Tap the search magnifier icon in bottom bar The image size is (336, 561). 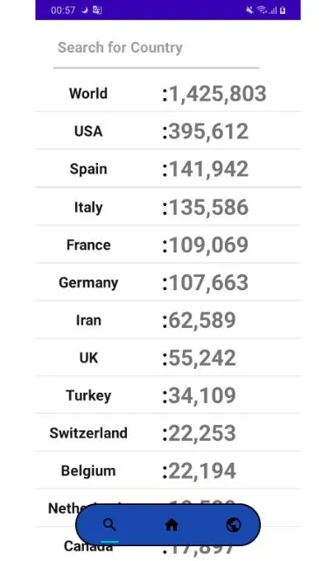(109, 525)
